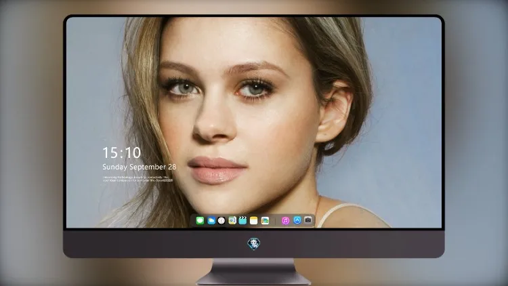Open the Maps app in dock
The height and width of the screenshot is (286, 508).
[232, 220]
